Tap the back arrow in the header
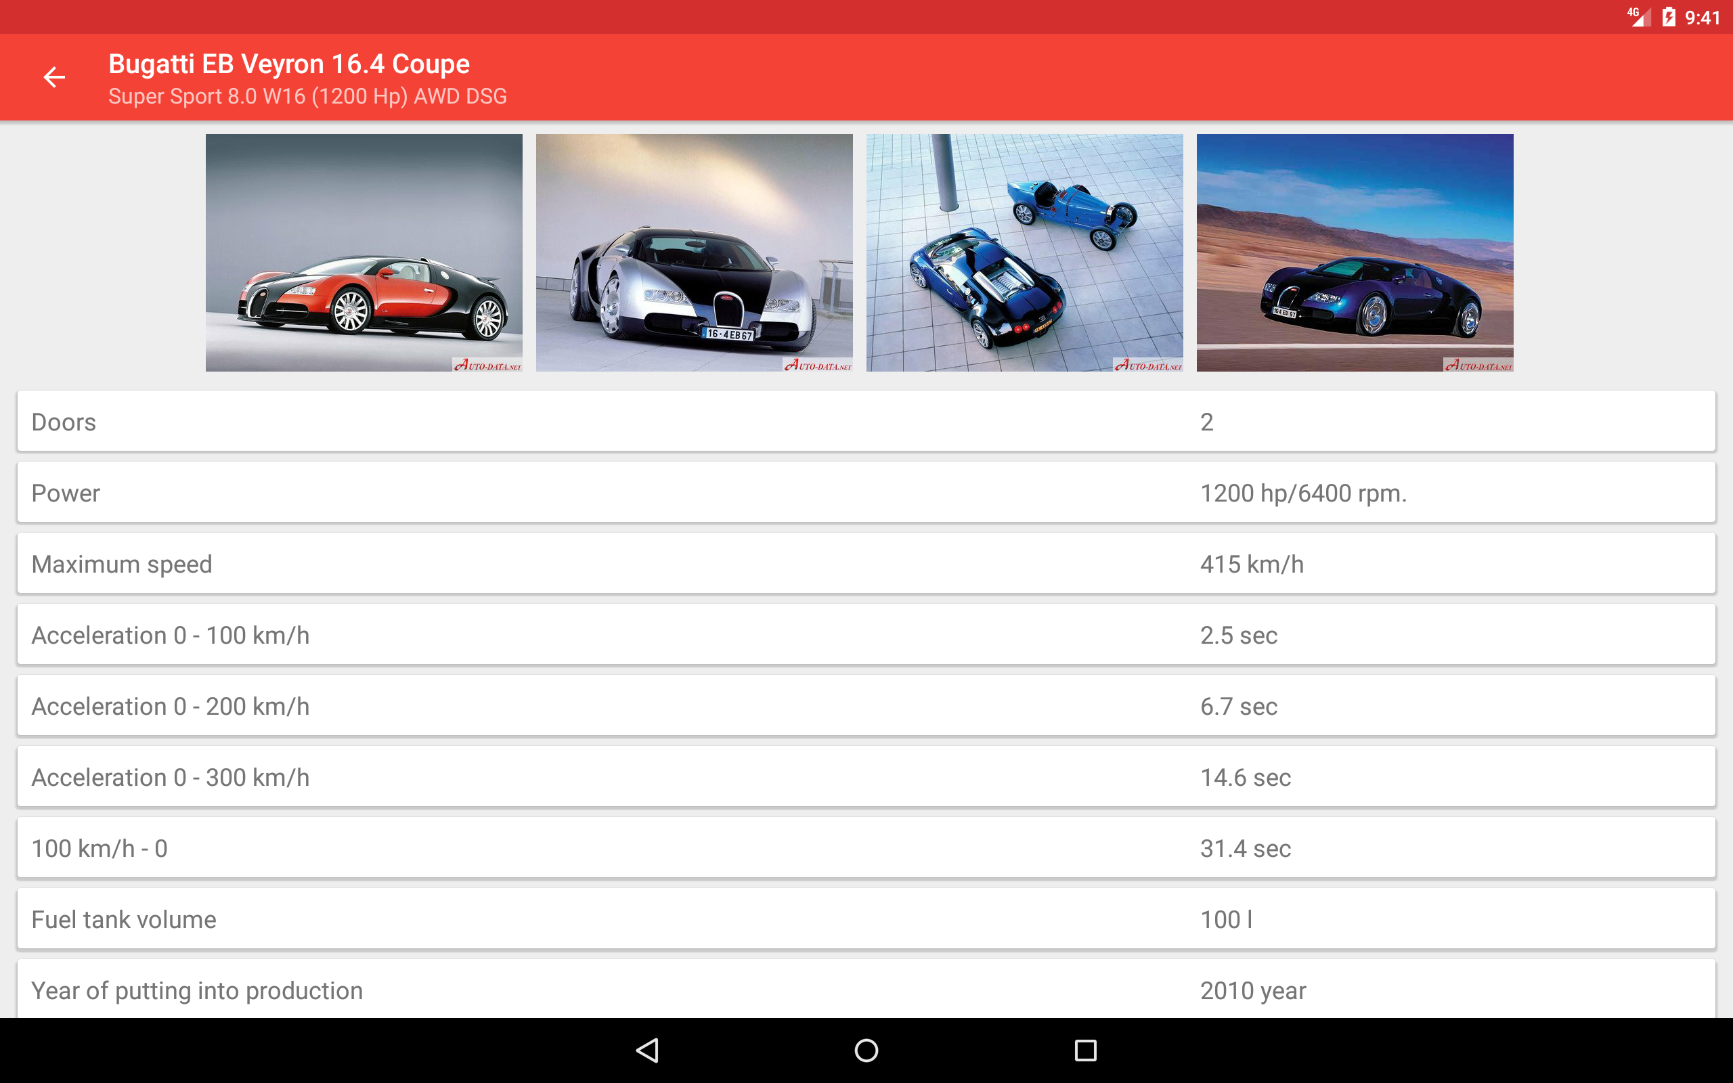This screenshot has width=1733, height=1083. (x=54, y=76)
